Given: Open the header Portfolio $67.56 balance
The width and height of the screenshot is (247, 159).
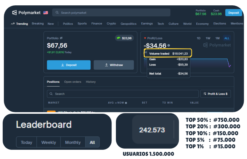Looking at the screenshot, I should 201,13.
